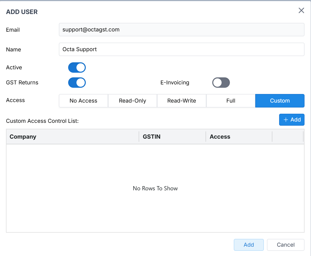This screenshot has width=311, height=256.
Task: Sort by the Company column header
Action: pos(23,137)
